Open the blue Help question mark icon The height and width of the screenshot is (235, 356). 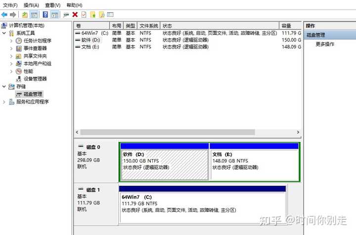(45, 15)
